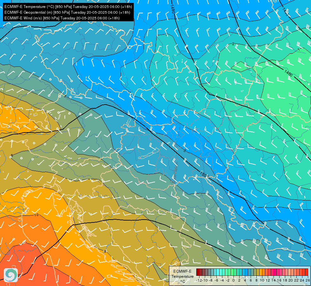
Task: Click the 26 value on the legend scale
Action: click(308, 280)
